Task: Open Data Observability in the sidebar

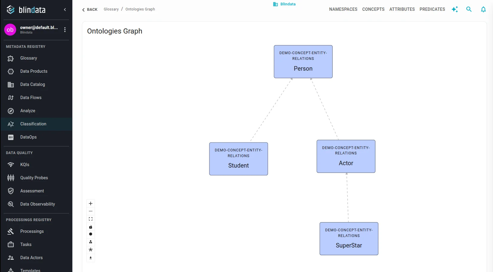Action: coord(36,204)
